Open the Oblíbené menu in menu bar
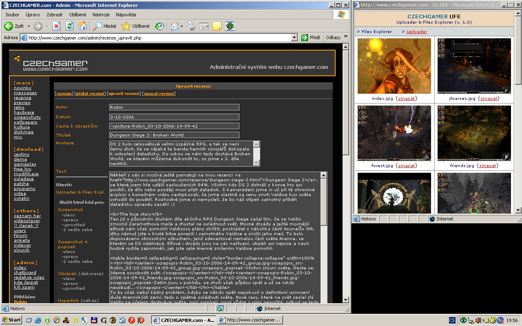This screenshot has height=326, width=522. coord(77,15)
